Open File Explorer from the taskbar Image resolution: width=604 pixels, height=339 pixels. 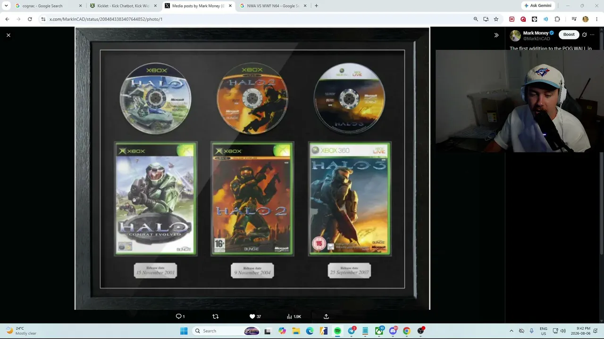coord(296,331)
